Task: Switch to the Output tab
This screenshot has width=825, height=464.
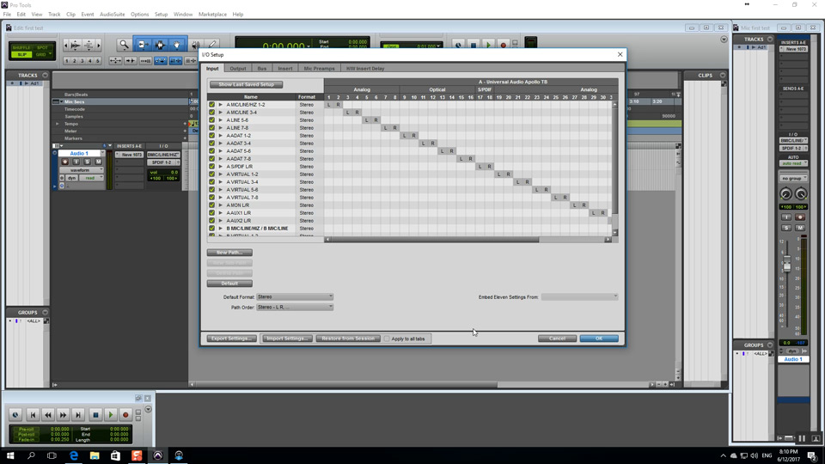Action: click(238, 69)
